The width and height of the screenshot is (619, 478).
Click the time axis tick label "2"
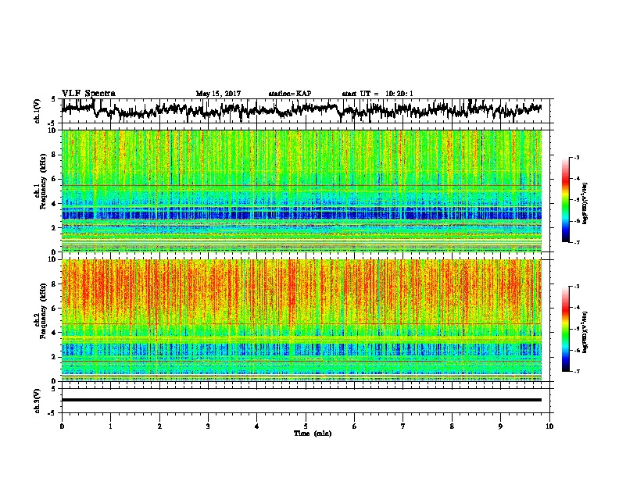pos(159,426)
